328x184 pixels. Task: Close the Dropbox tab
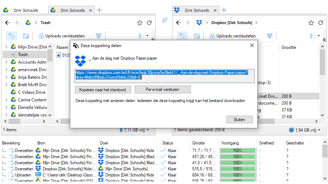click(x=215, y=10)
